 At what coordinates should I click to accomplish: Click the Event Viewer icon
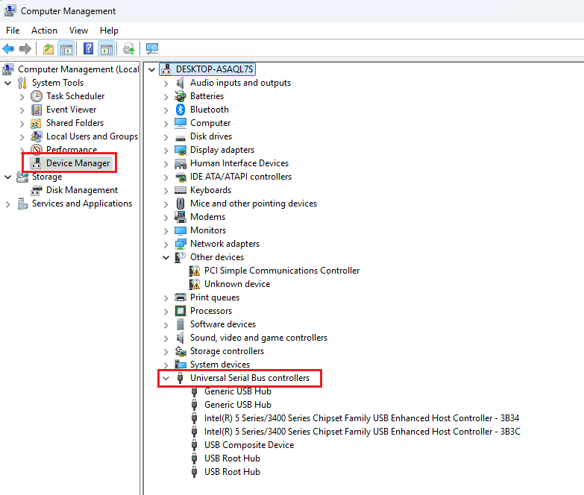(37, 110)
